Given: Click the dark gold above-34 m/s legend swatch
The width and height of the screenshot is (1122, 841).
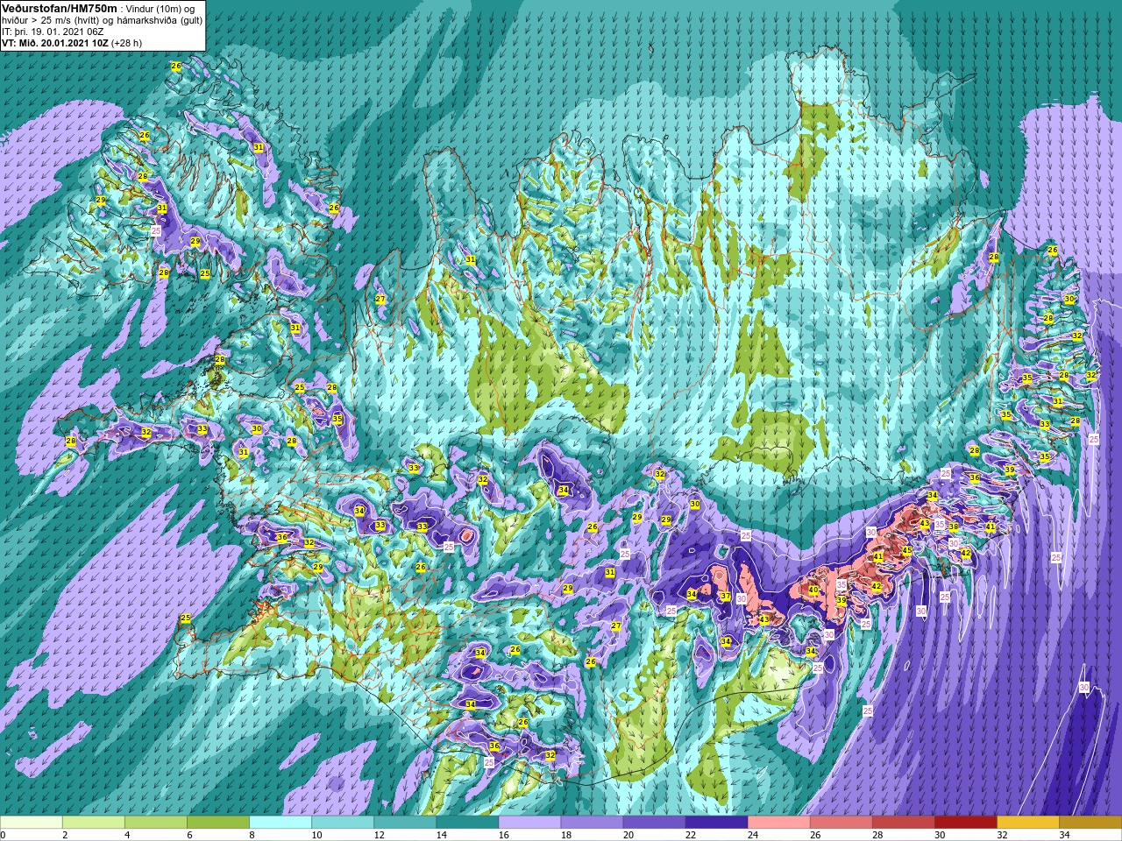Looking at the screenshot, I should coord(1090,823).
